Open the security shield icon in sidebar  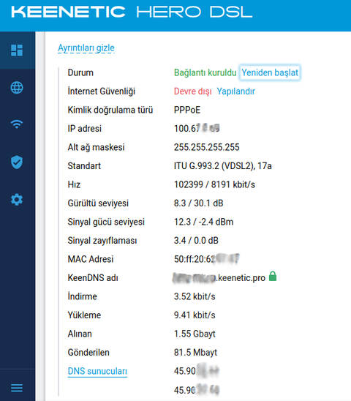pos(17,162)
